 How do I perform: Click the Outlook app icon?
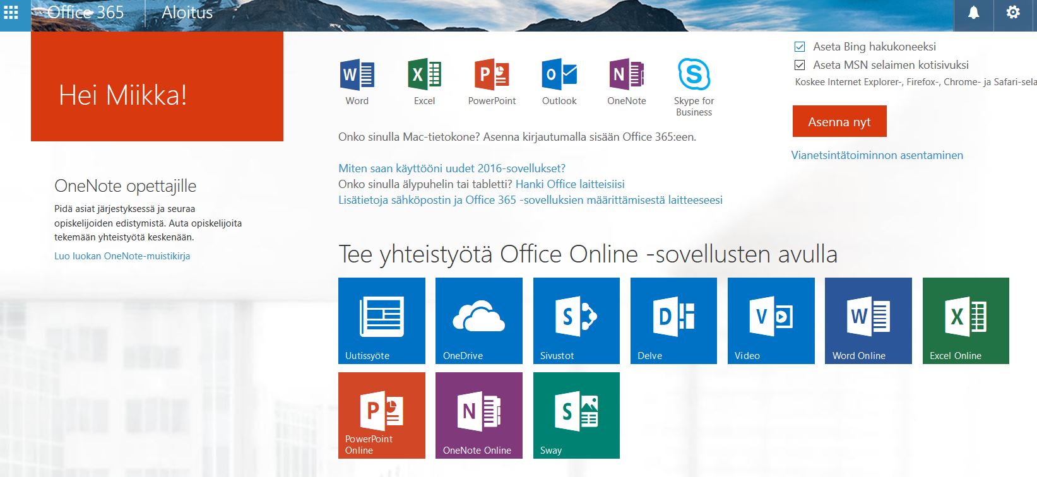pyautogui.click(x=559, y=75)
